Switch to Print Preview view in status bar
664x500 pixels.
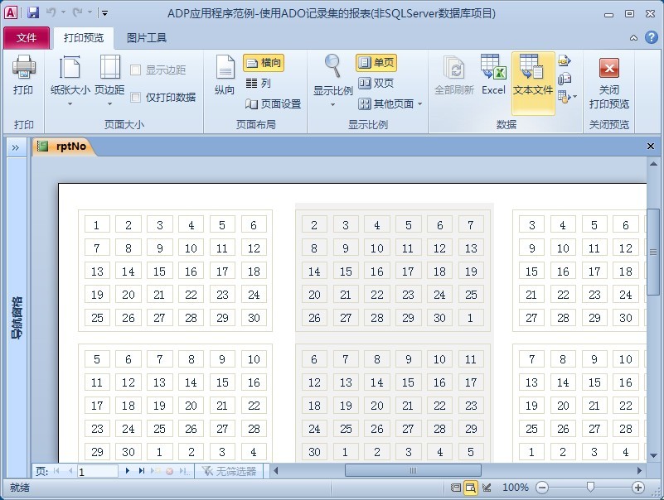[x=471, y=488]
